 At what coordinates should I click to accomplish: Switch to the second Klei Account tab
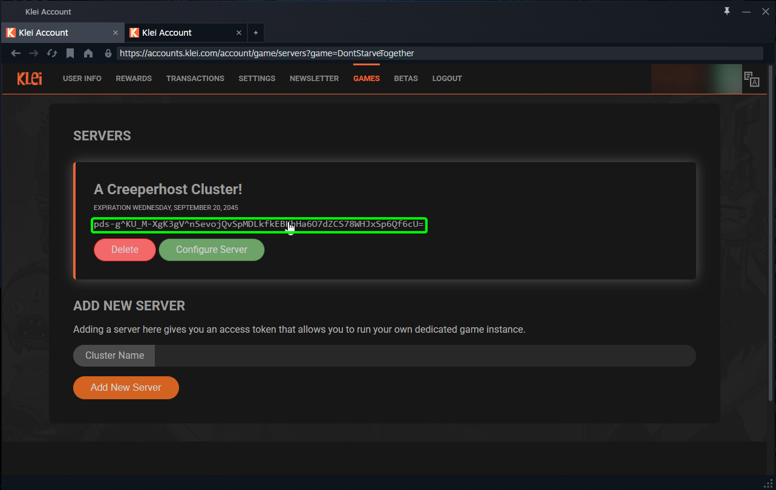point(181,33)
